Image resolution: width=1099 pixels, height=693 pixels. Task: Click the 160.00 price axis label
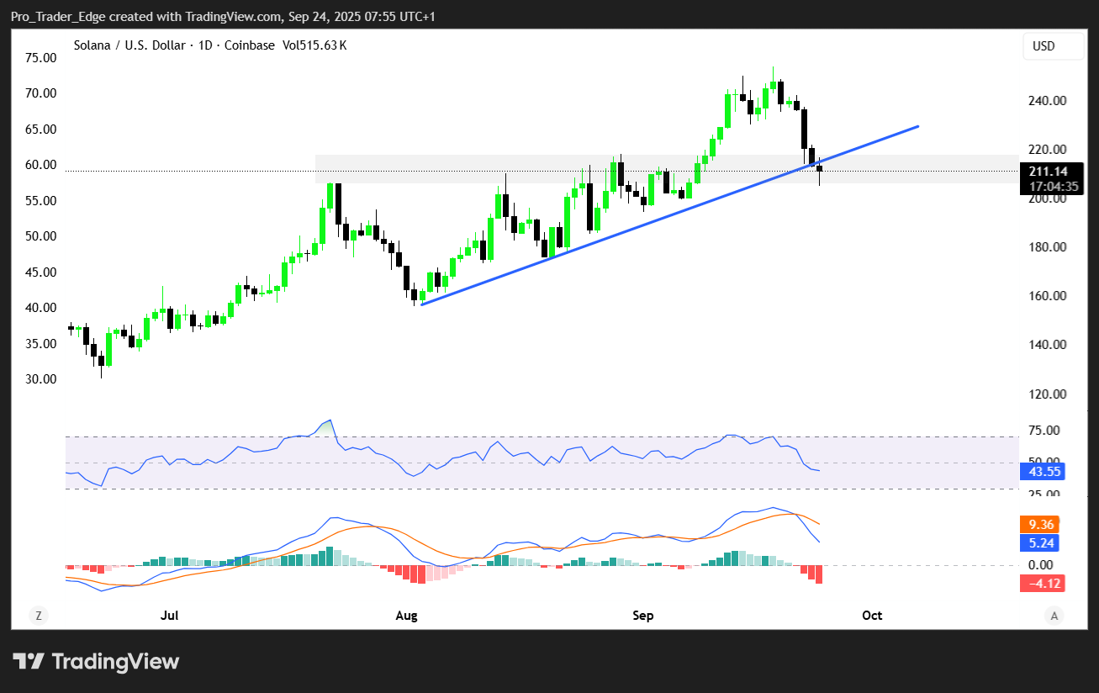click(1049, 296)
